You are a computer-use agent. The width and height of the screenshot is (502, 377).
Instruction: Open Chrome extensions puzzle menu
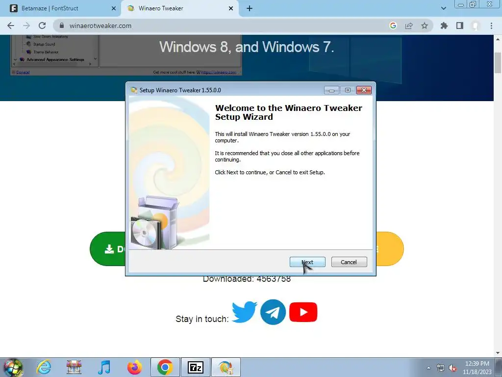[444, 26]
